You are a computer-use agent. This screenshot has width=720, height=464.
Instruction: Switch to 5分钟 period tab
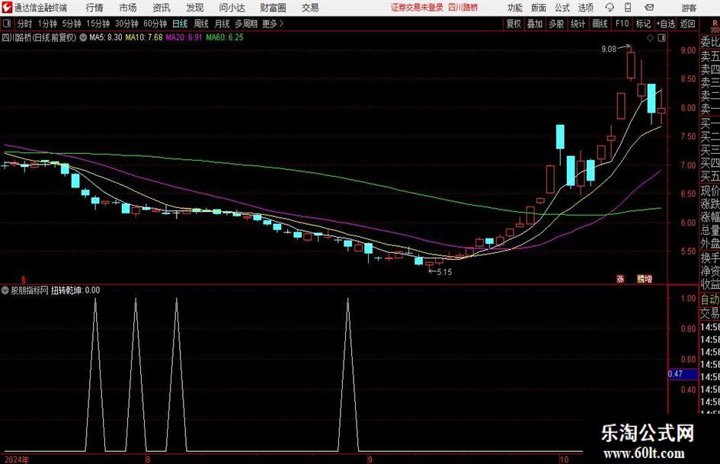click(71, 24)
